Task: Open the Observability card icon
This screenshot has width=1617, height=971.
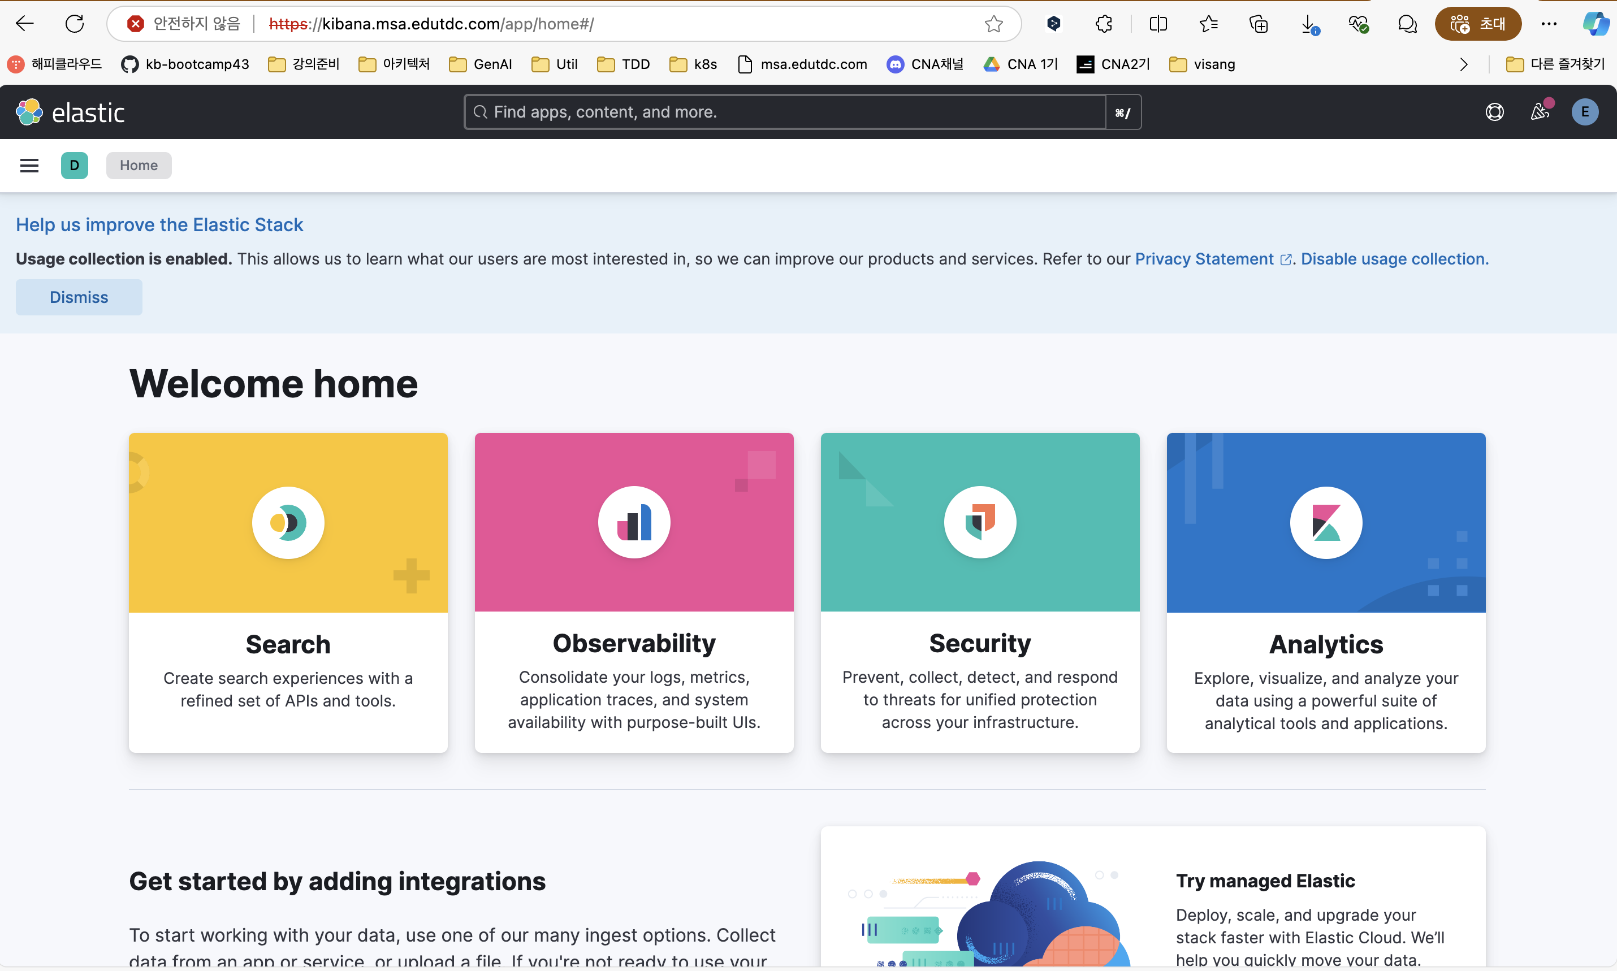Action: [x=633, y=522]
